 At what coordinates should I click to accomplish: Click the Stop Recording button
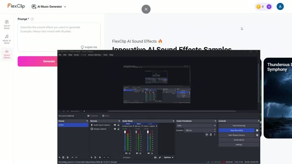[236, 130]
